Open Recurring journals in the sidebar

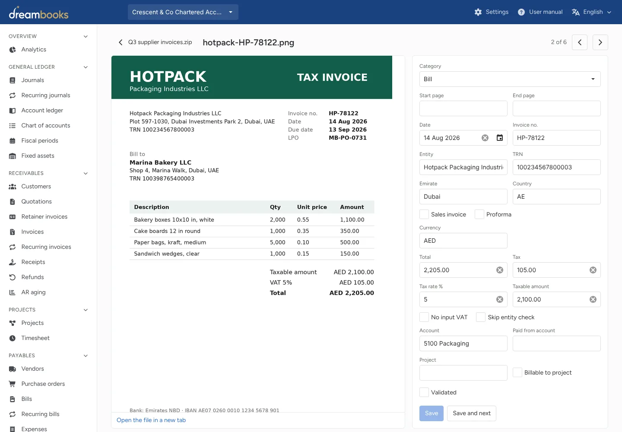tap(46, 95)
